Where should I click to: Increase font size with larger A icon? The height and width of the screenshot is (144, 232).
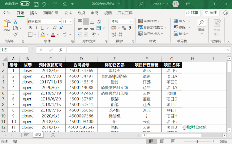(55, 28)
